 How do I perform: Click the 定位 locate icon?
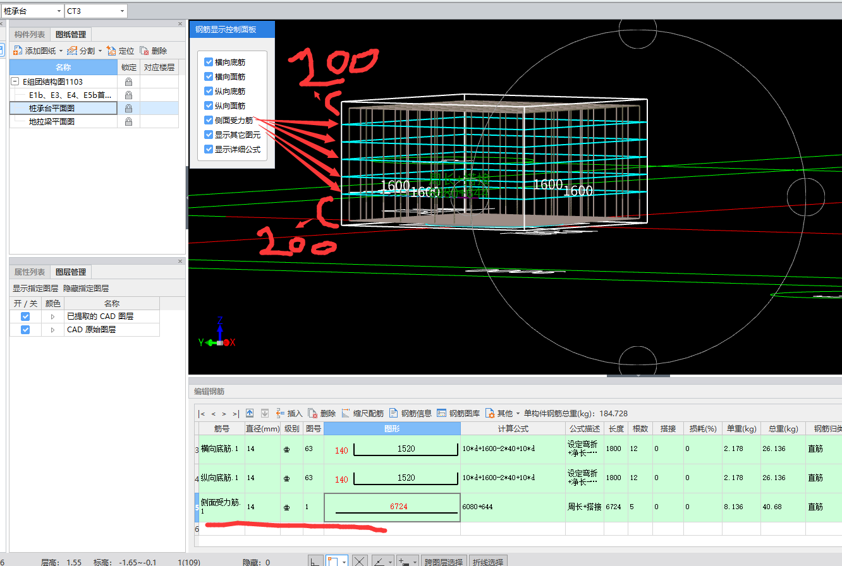(111, 51)
